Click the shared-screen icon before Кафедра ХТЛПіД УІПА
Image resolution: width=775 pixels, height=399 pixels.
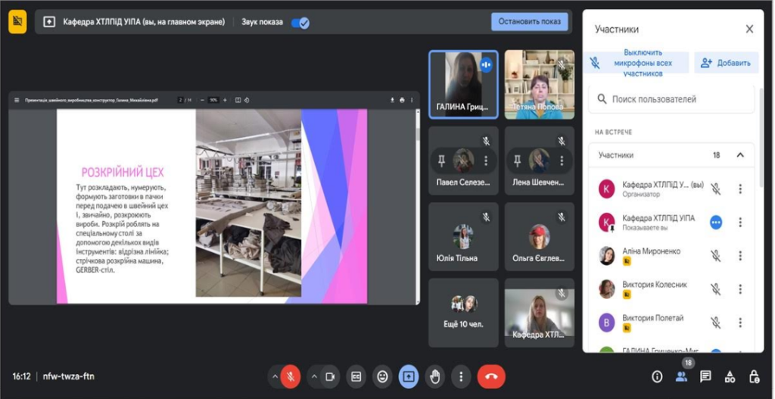click(x=49, y=22)
